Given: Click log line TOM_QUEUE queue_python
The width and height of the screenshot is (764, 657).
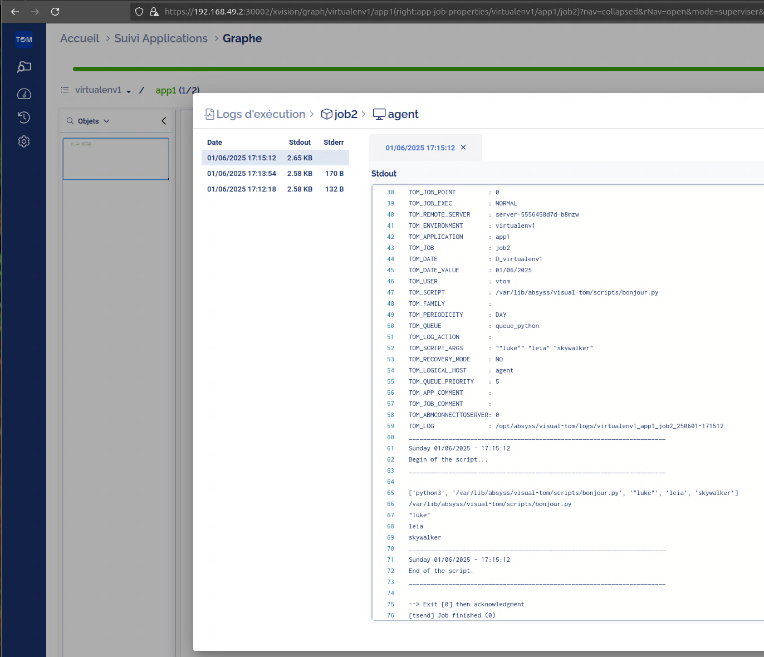Looking at the screenshot, I should 474,326.
